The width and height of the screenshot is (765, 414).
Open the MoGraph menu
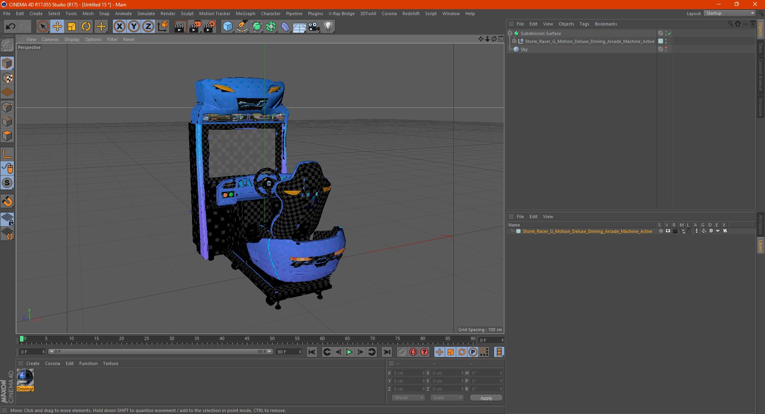coord(245,14)
